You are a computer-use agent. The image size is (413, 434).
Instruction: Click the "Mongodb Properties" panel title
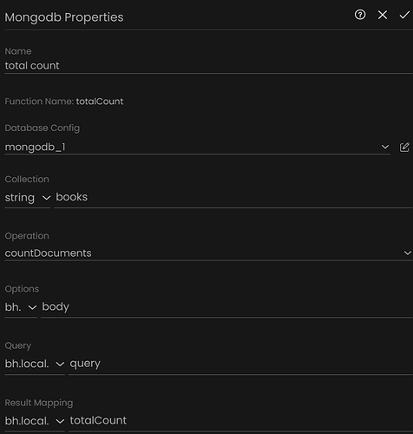pos(64,17)
